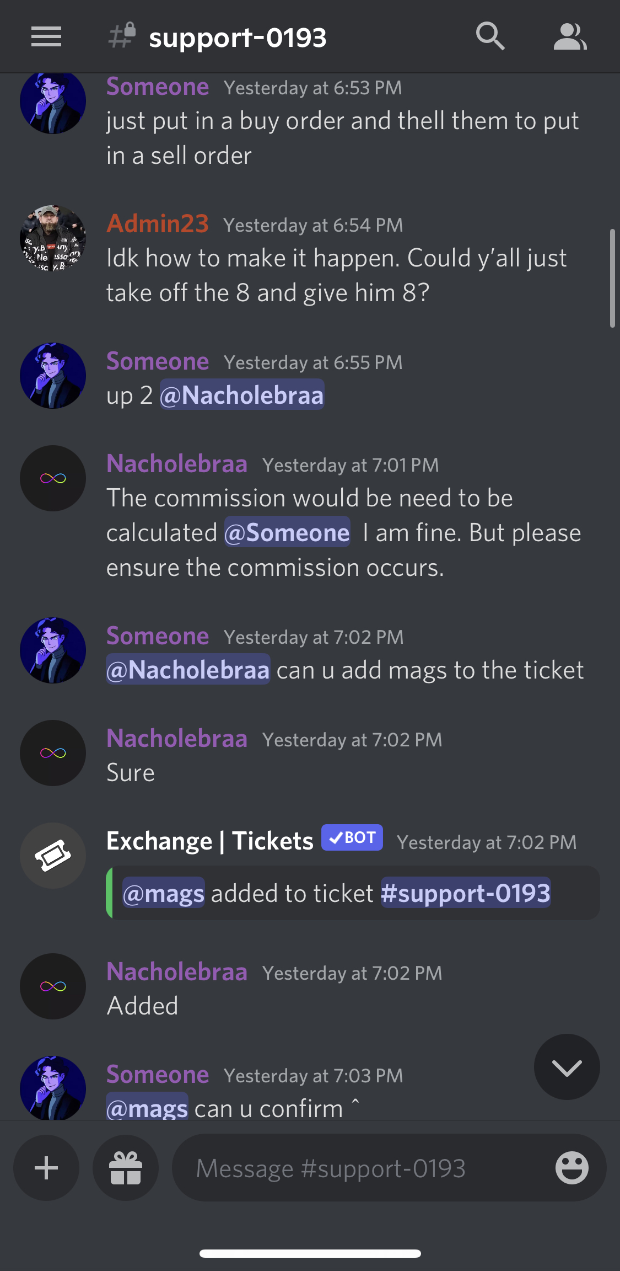Image resolution: width=620 pixels, height=1271 pixels.
Task: Jump to latest messages chevron
Action: pos(567,1067)
